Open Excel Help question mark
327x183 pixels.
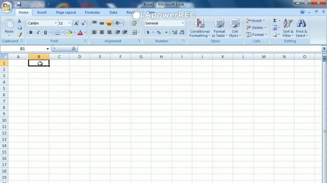(302, 12)
